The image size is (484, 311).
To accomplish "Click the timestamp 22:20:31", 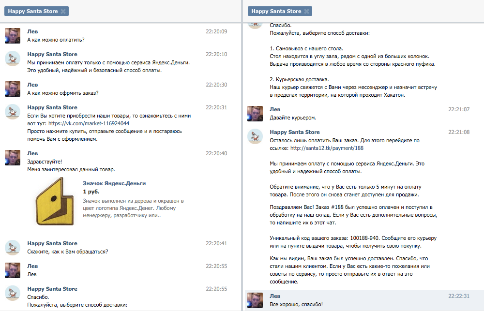I will coord(216,108).
